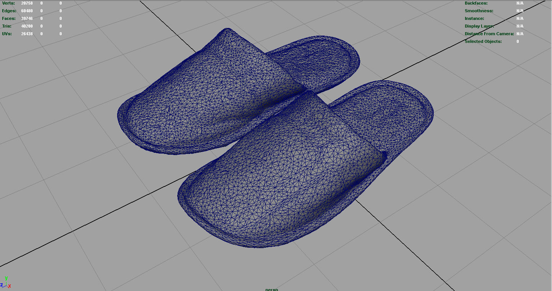Click the XYZ axis orientation gizmo
Image resolution: width=552 pixels, height=291 pixels.
[x=5, y=283]
